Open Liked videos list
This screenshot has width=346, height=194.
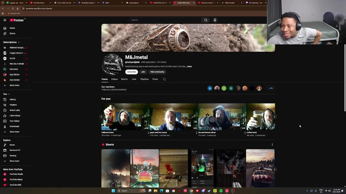(x=15, y=116)
